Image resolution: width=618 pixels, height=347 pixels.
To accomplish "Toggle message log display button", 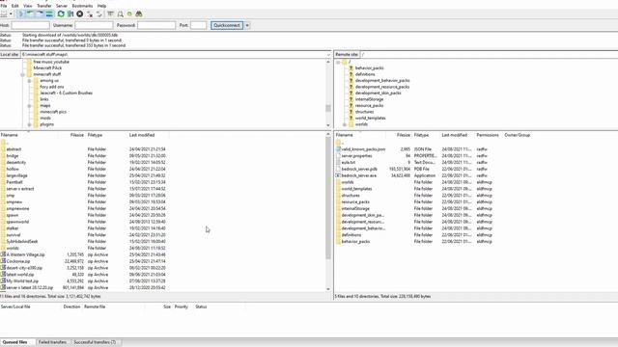I will pos(21,14).
